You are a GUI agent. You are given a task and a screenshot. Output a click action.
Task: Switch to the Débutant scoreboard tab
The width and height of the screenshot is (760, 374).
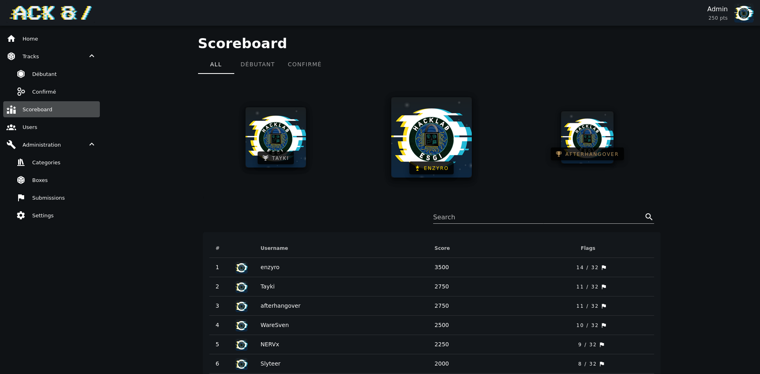point(258,64)
